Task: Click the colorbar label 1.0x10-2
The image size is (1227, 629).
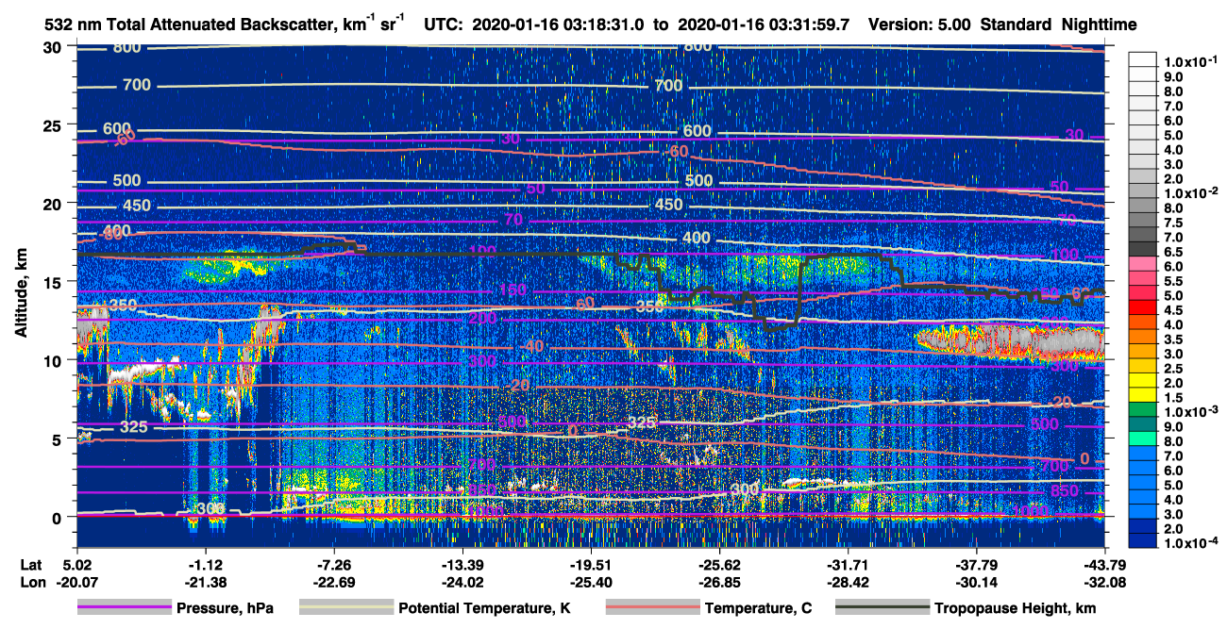Action: point(1192,192)
